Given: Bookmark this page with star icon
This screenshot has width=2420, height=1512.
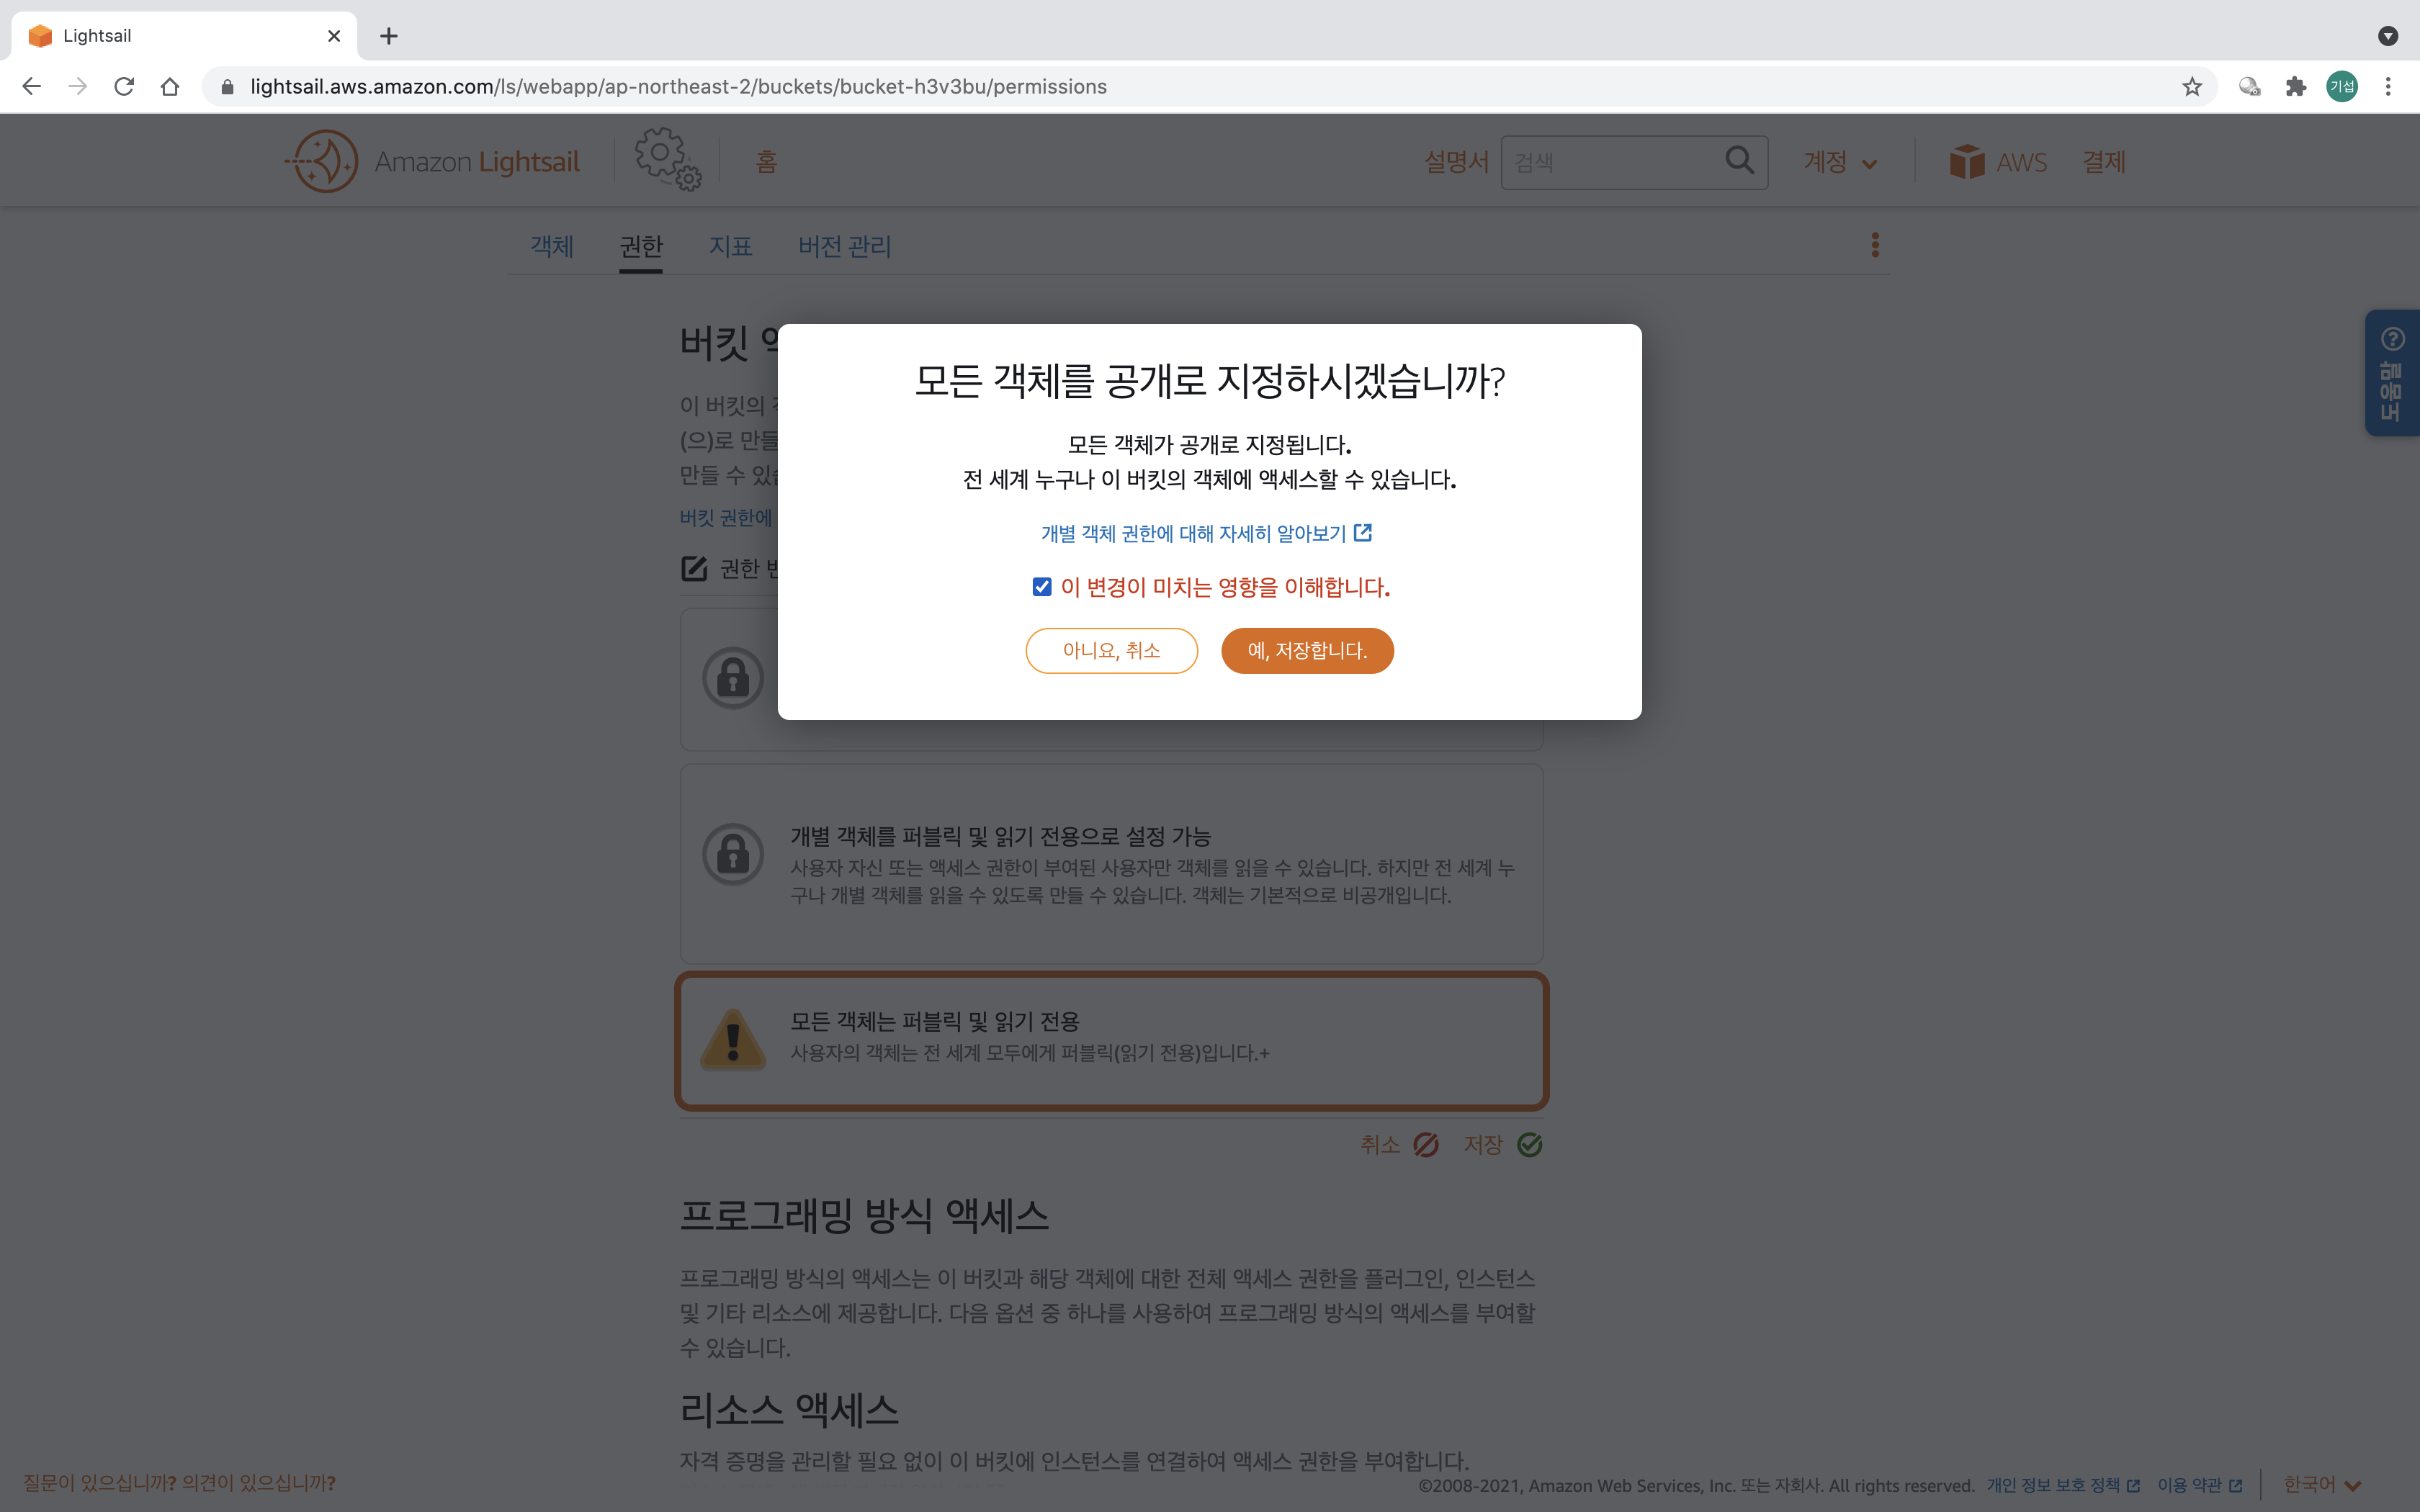Looking at the screenshot, I should 2191,87.
